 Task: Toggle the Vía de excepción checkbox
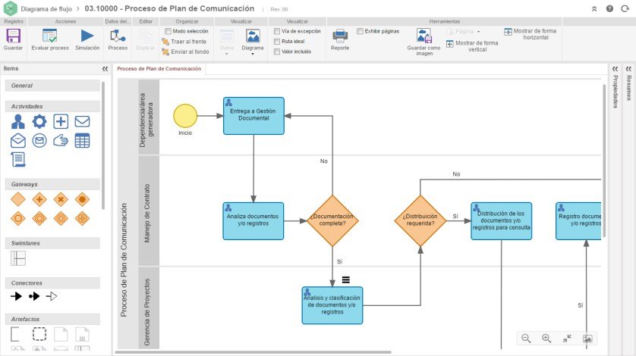(x=276, y=31)
